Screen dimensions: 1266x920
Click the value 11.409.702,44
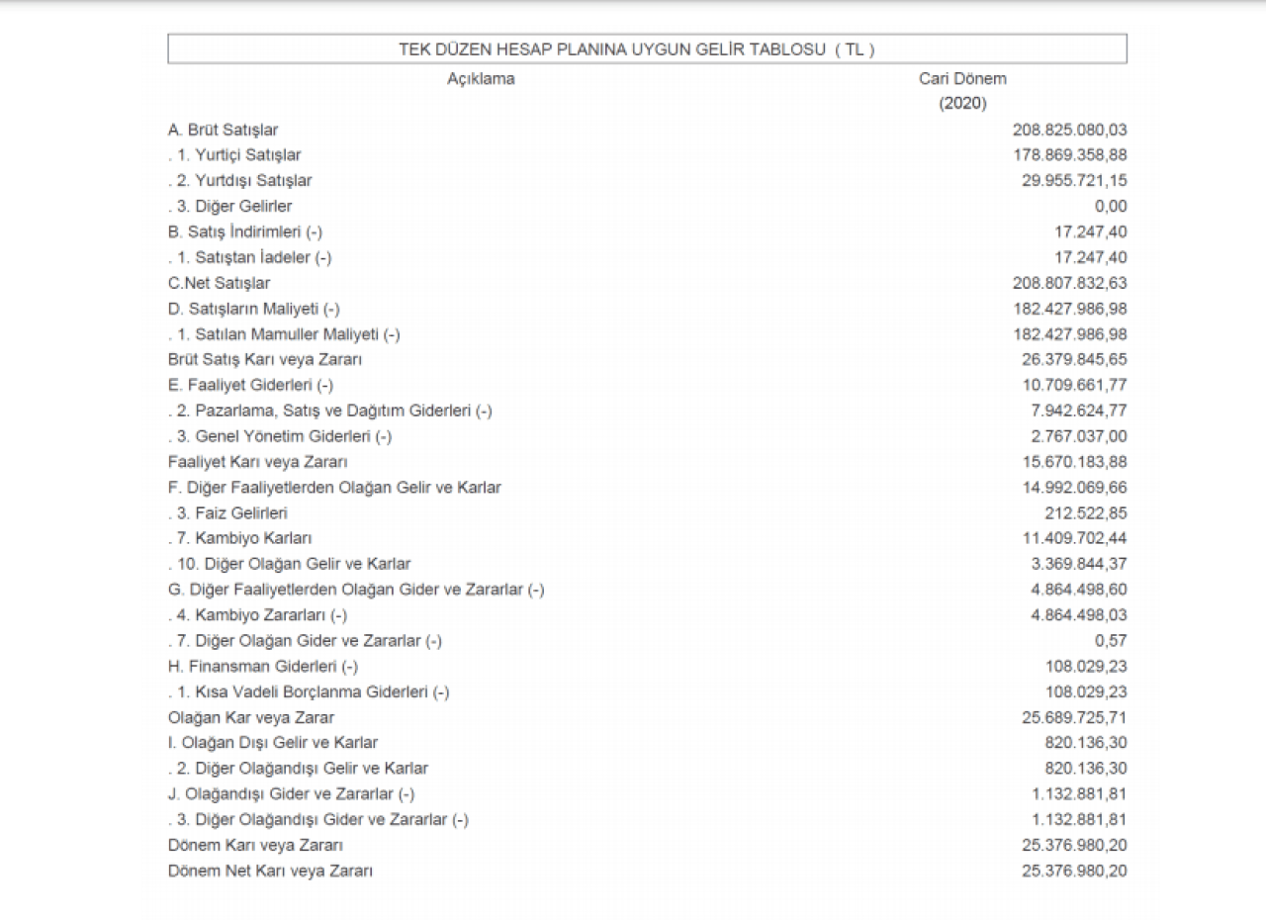point(1074,538)
